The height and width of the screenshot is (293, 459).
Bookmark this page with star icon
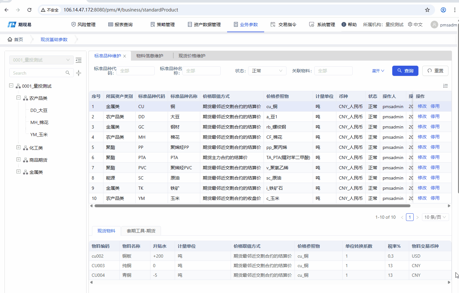427,10
